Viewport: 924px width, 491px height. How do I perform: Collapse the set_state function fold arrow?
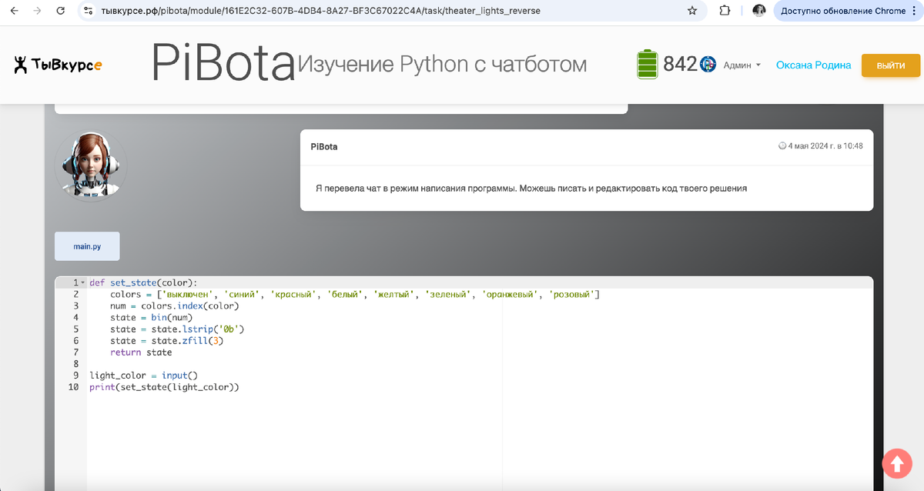tap(83, 283)
